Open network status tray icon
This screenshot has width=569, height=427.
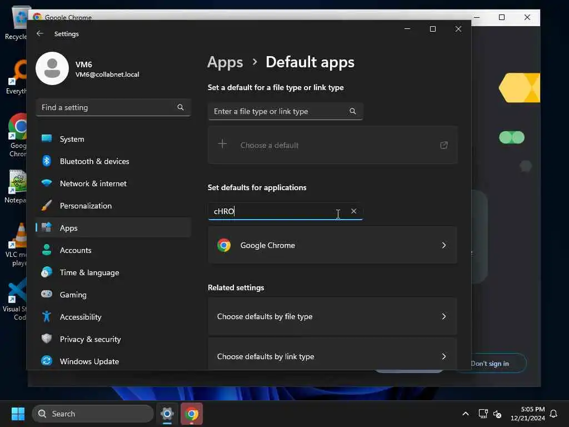(483, 414)
